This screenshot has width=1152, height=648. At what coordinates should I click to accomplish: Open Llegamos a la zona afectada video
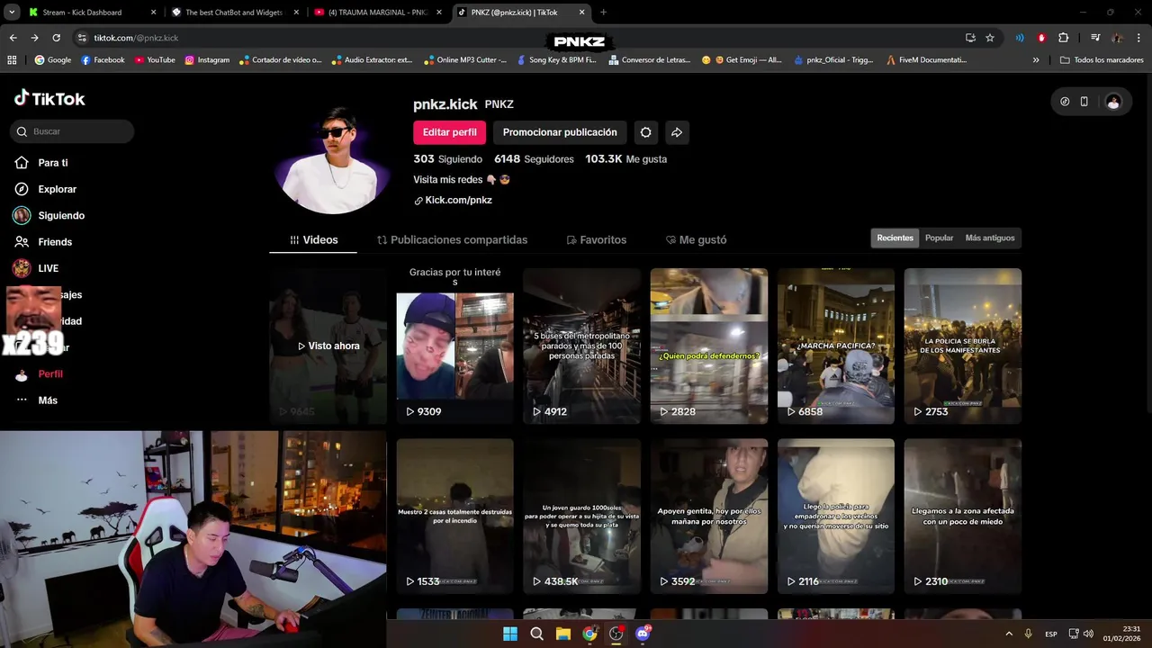coord(963,516)
